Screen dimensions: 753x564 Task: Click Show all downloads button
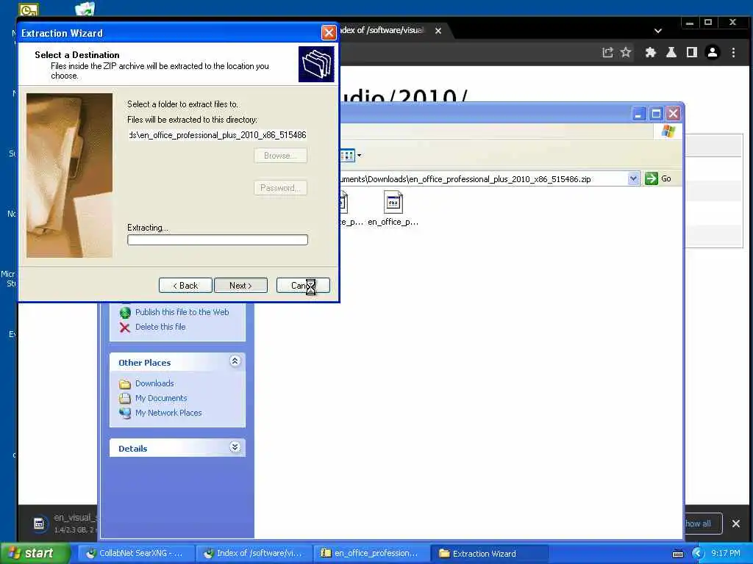(702, 524)
